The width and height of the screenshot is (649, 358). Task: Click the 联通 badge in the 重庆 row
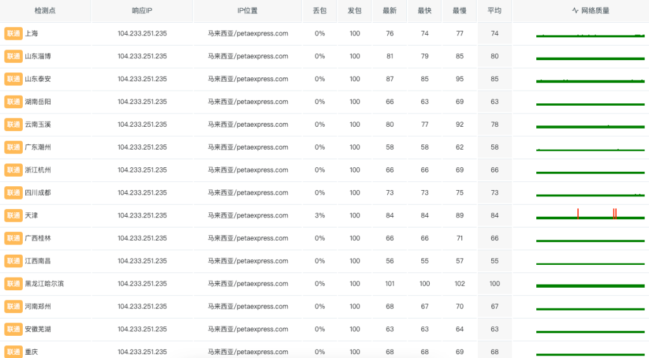point(13,352)
